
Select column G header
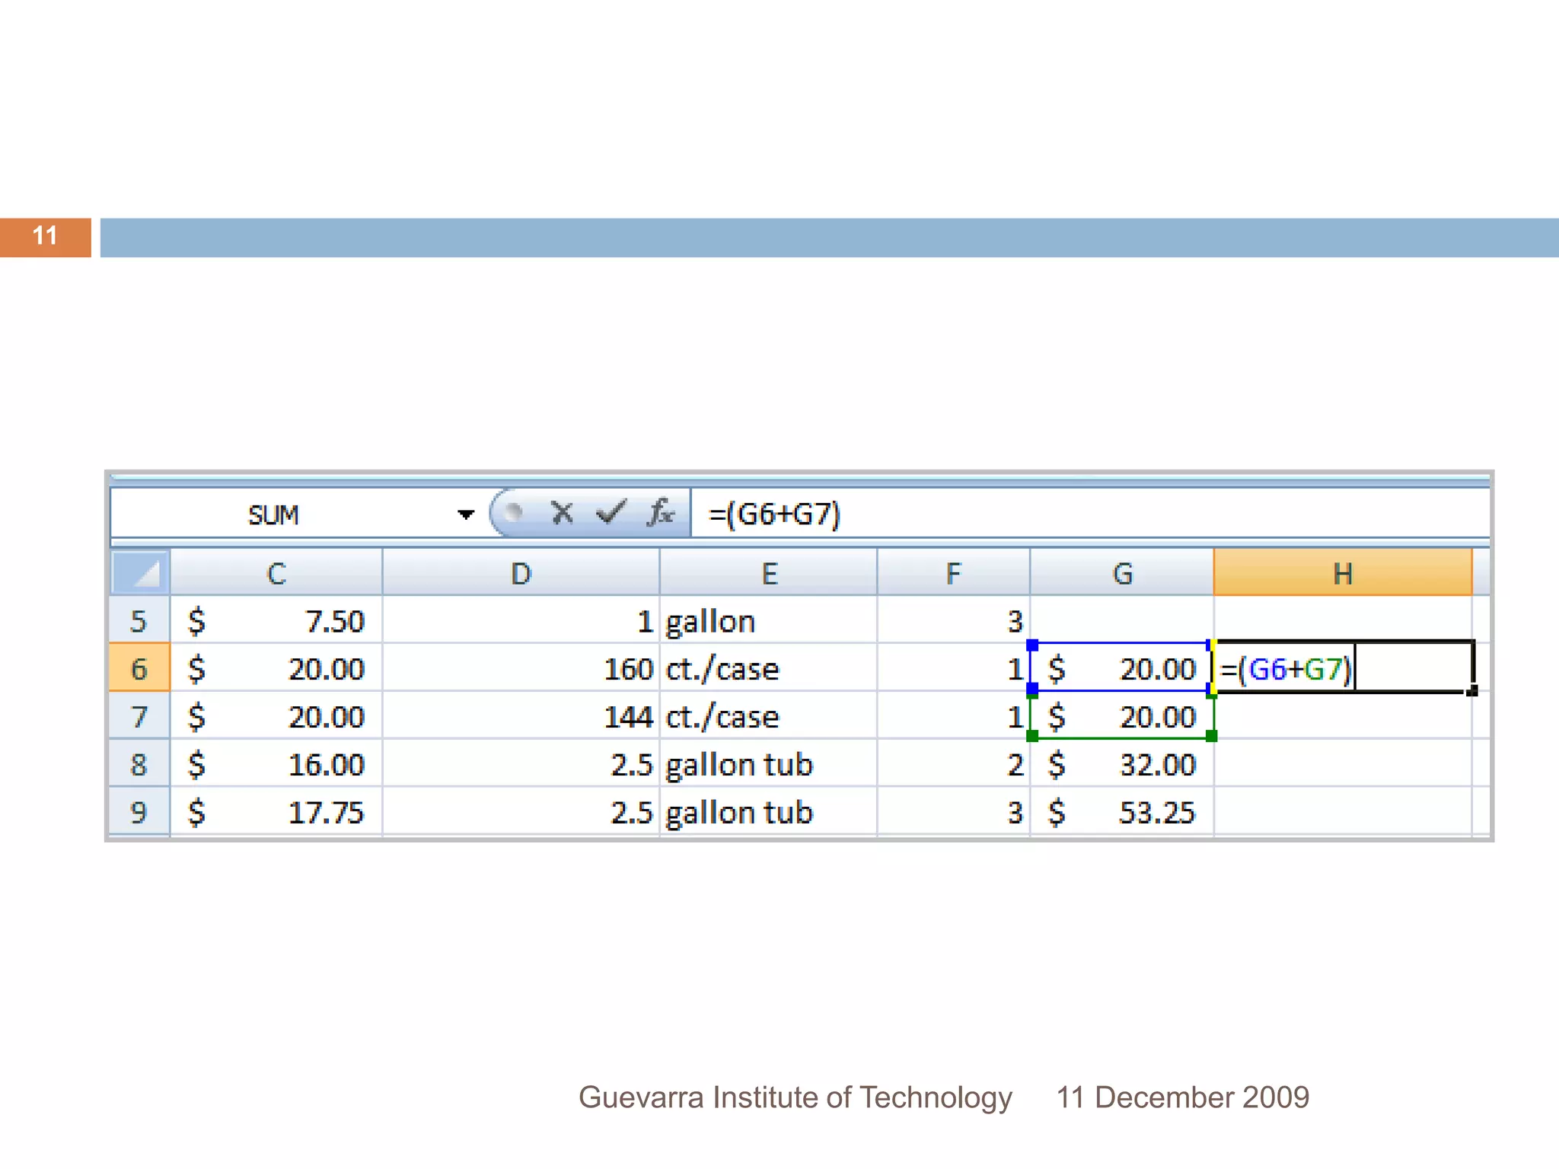(1122, 573)
